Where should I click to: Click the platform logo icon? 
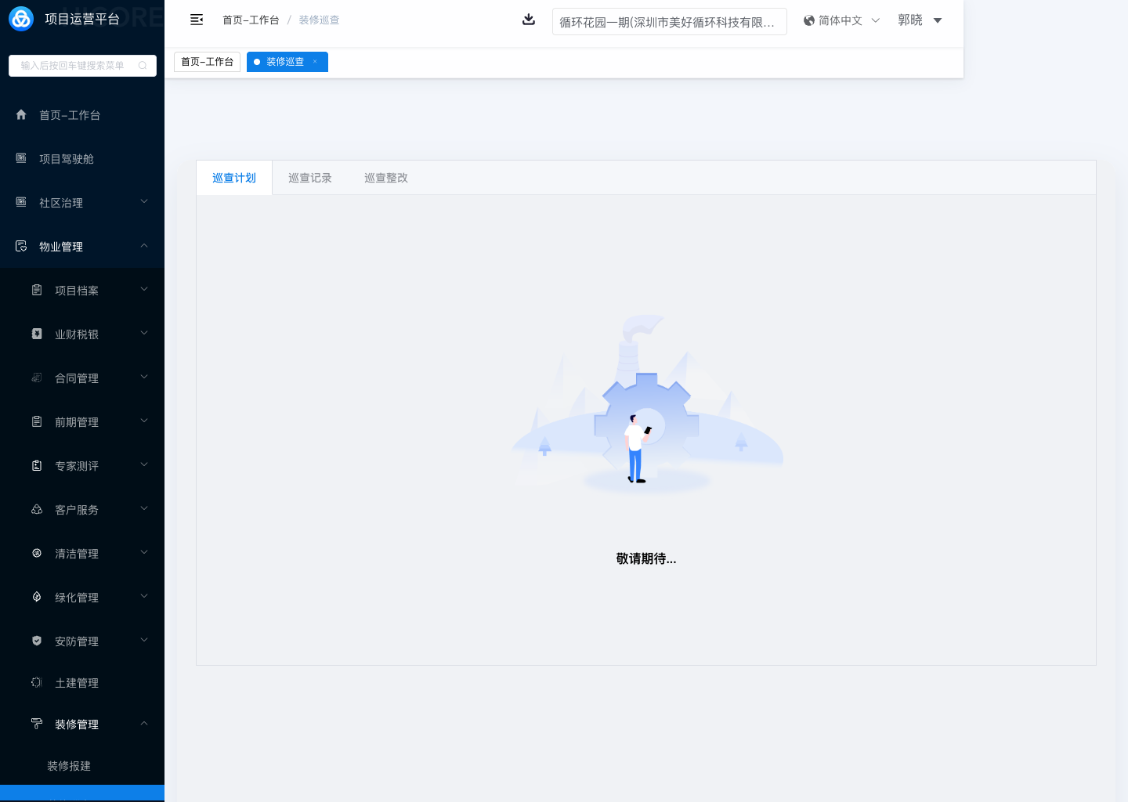(21, 19)
